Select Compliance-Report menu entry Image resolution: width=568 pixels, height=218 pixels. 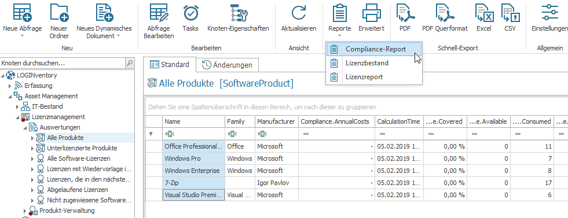[x=374, y=49]
